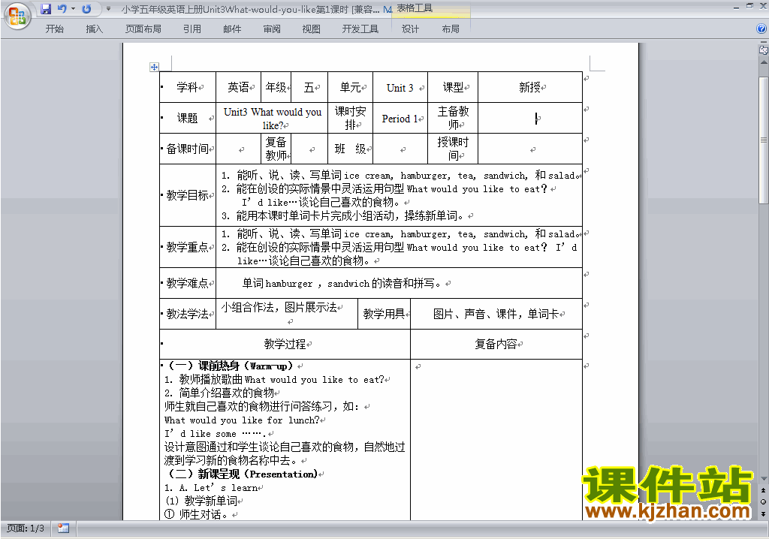Click the 教法学法 label cell
Viewport: 769px width, 539px height.
click(188, 314)
